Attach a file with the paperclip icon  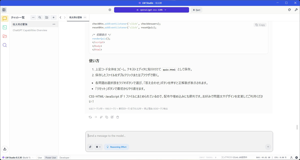pyautogui.click(x=90, y=147)
